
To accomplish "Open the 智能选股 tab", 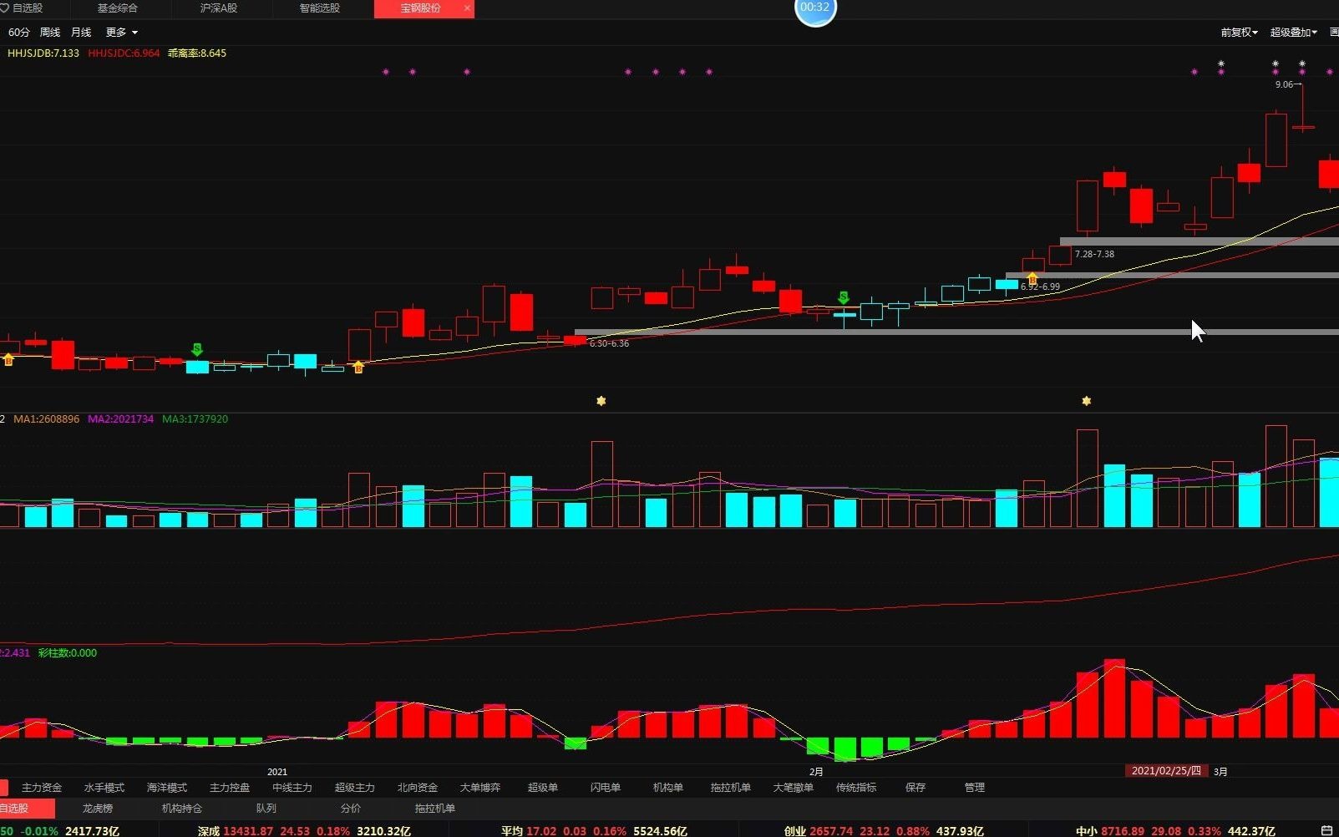I will coord(320,8).
